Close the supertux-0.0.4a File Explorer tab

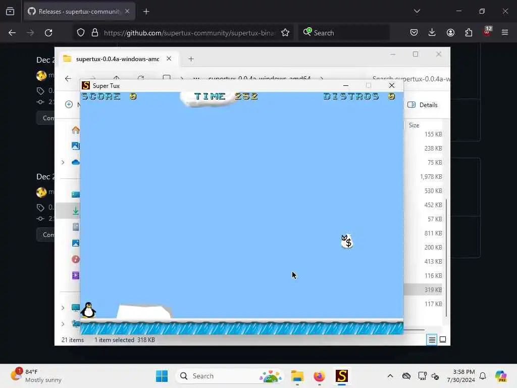(x=169, y=59)
